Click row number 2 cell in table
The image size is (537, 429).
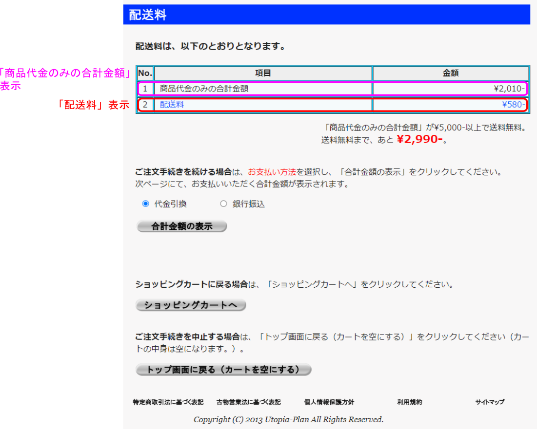[145, 105]
